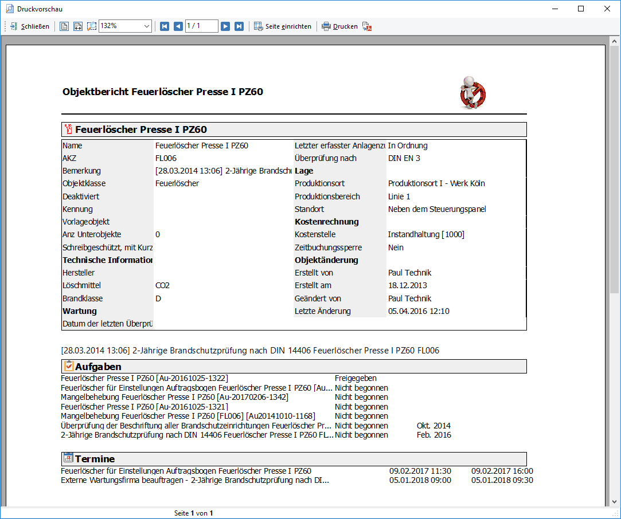This screenshot has height=519, width=621.
Task: Click the Druckvorschau window icon
Action: pyautogui.click(x=10, y=9)
